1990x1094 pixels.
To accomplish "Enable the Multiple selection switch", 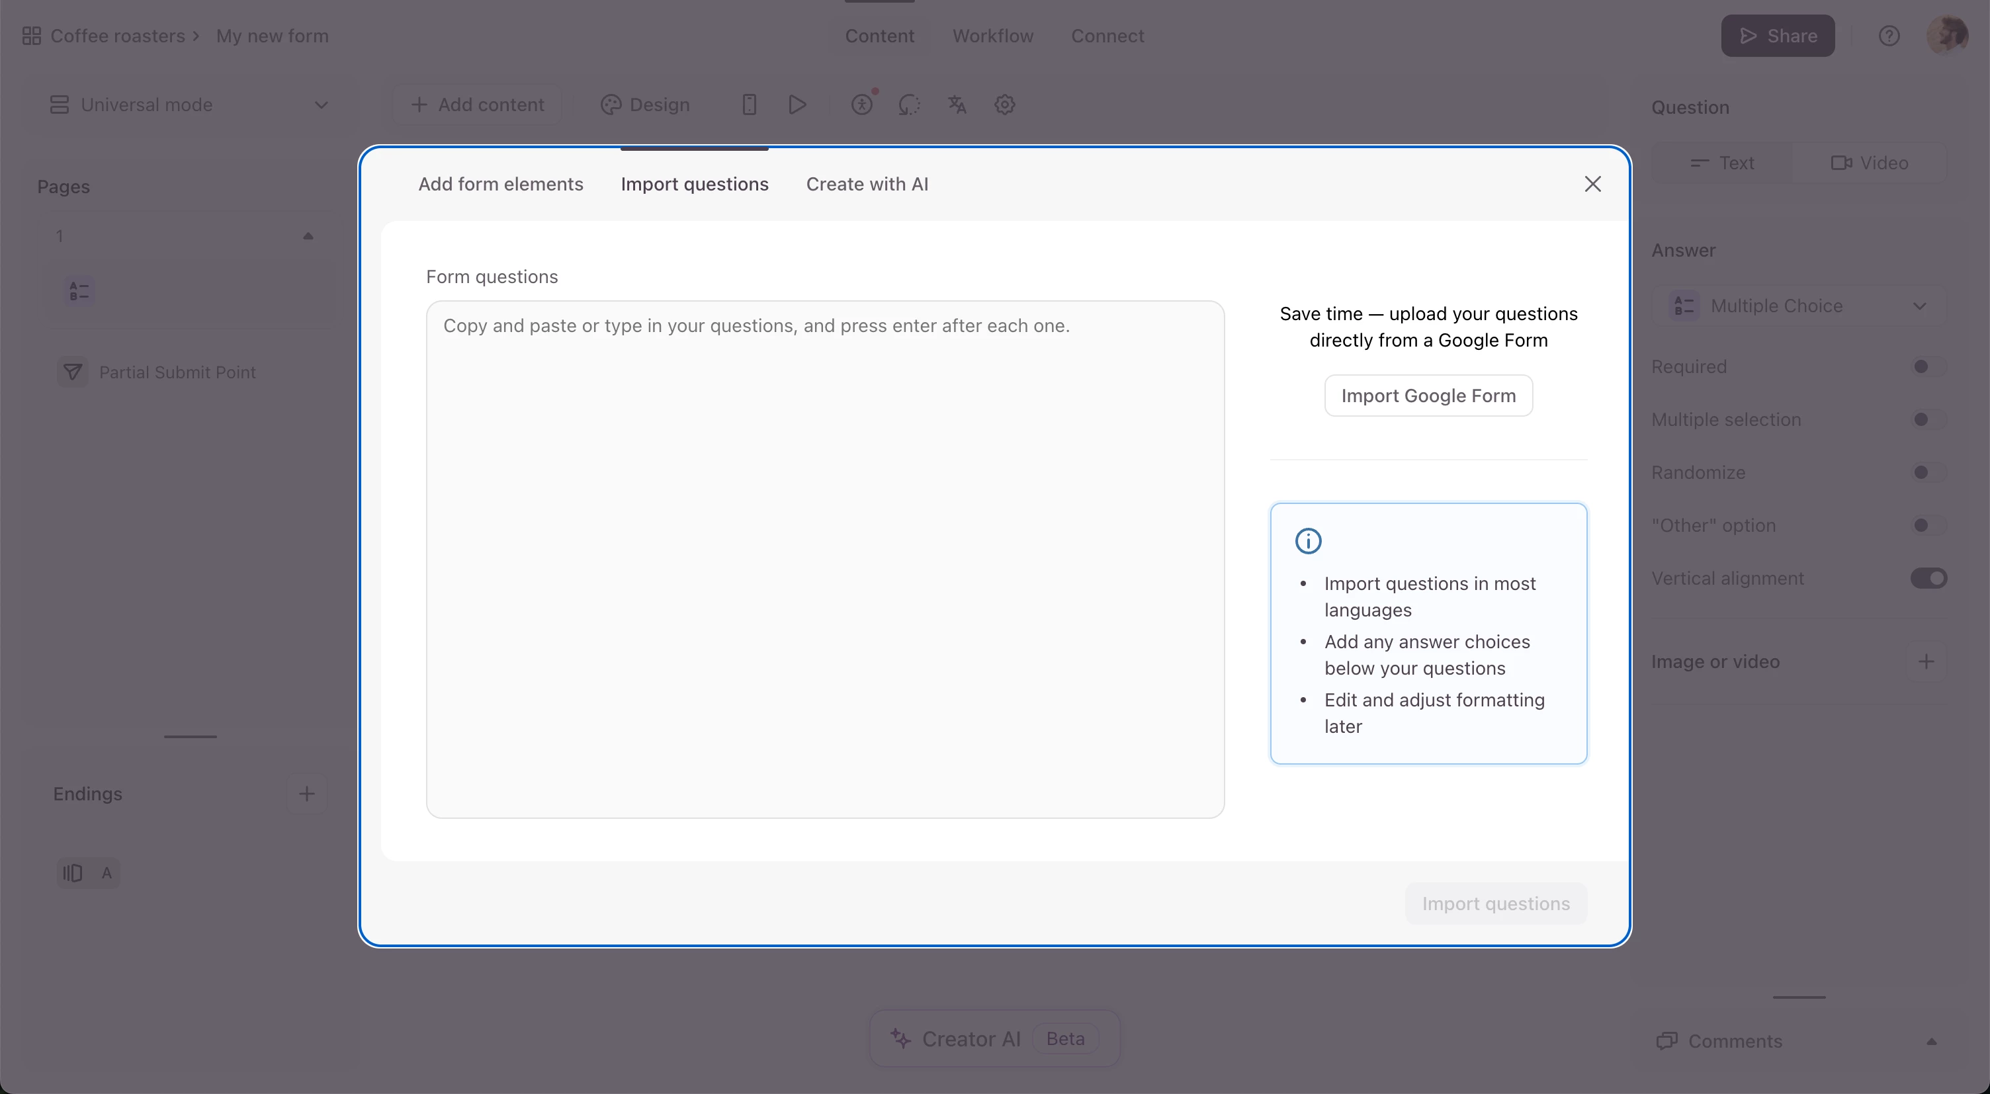I will click(x=1927, y=419).
